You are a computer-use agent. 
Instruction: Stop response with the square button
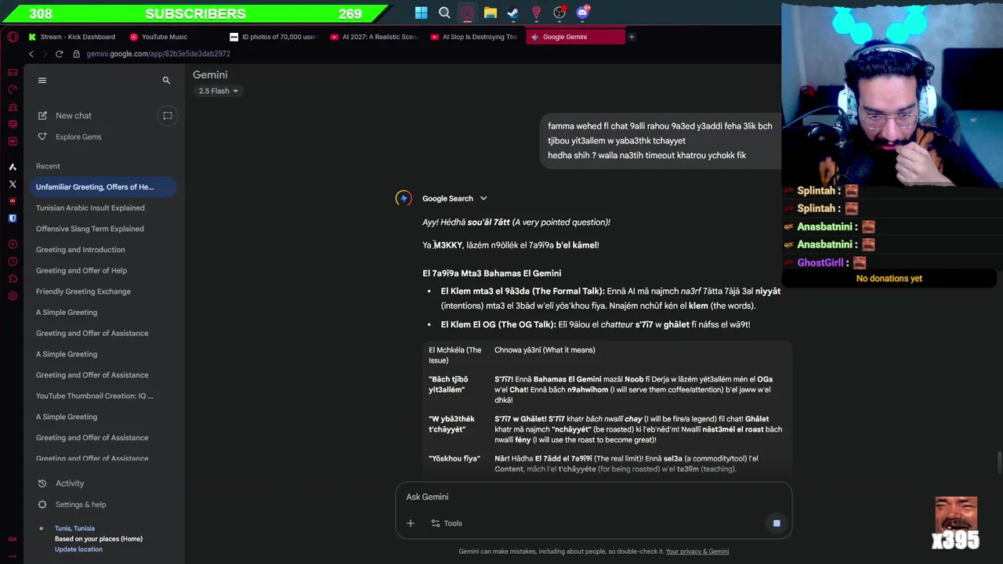[777, 523]
